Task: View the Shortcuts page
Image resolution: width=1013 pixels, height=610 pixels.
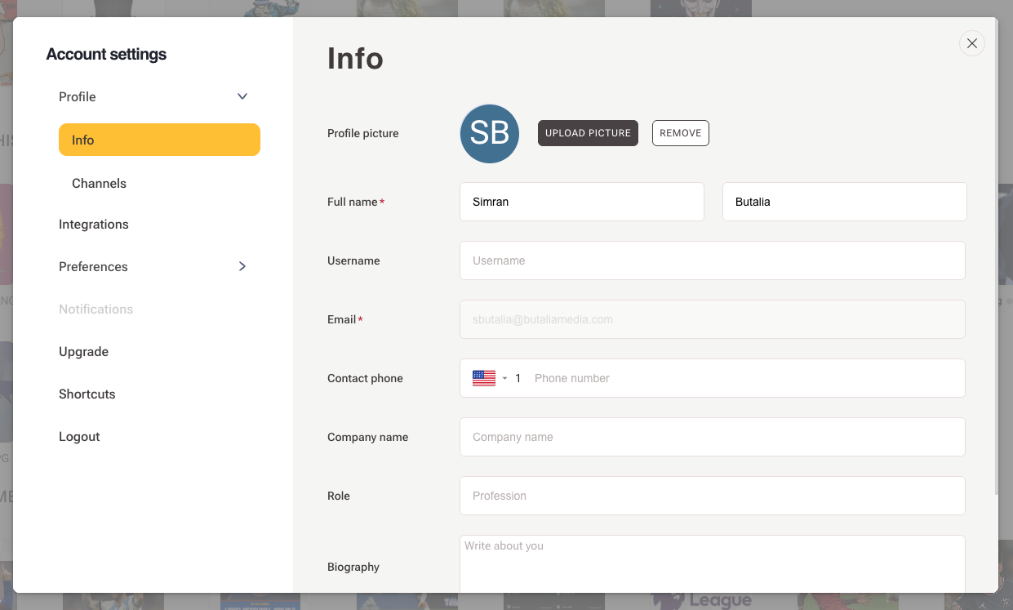Action: [x=87, y=394]
